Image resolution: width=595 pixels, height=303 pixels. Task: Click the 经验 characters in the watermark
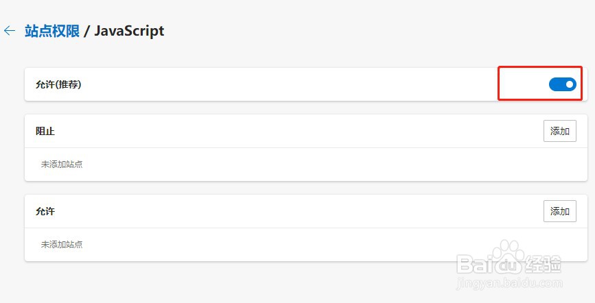pos(543,265)
